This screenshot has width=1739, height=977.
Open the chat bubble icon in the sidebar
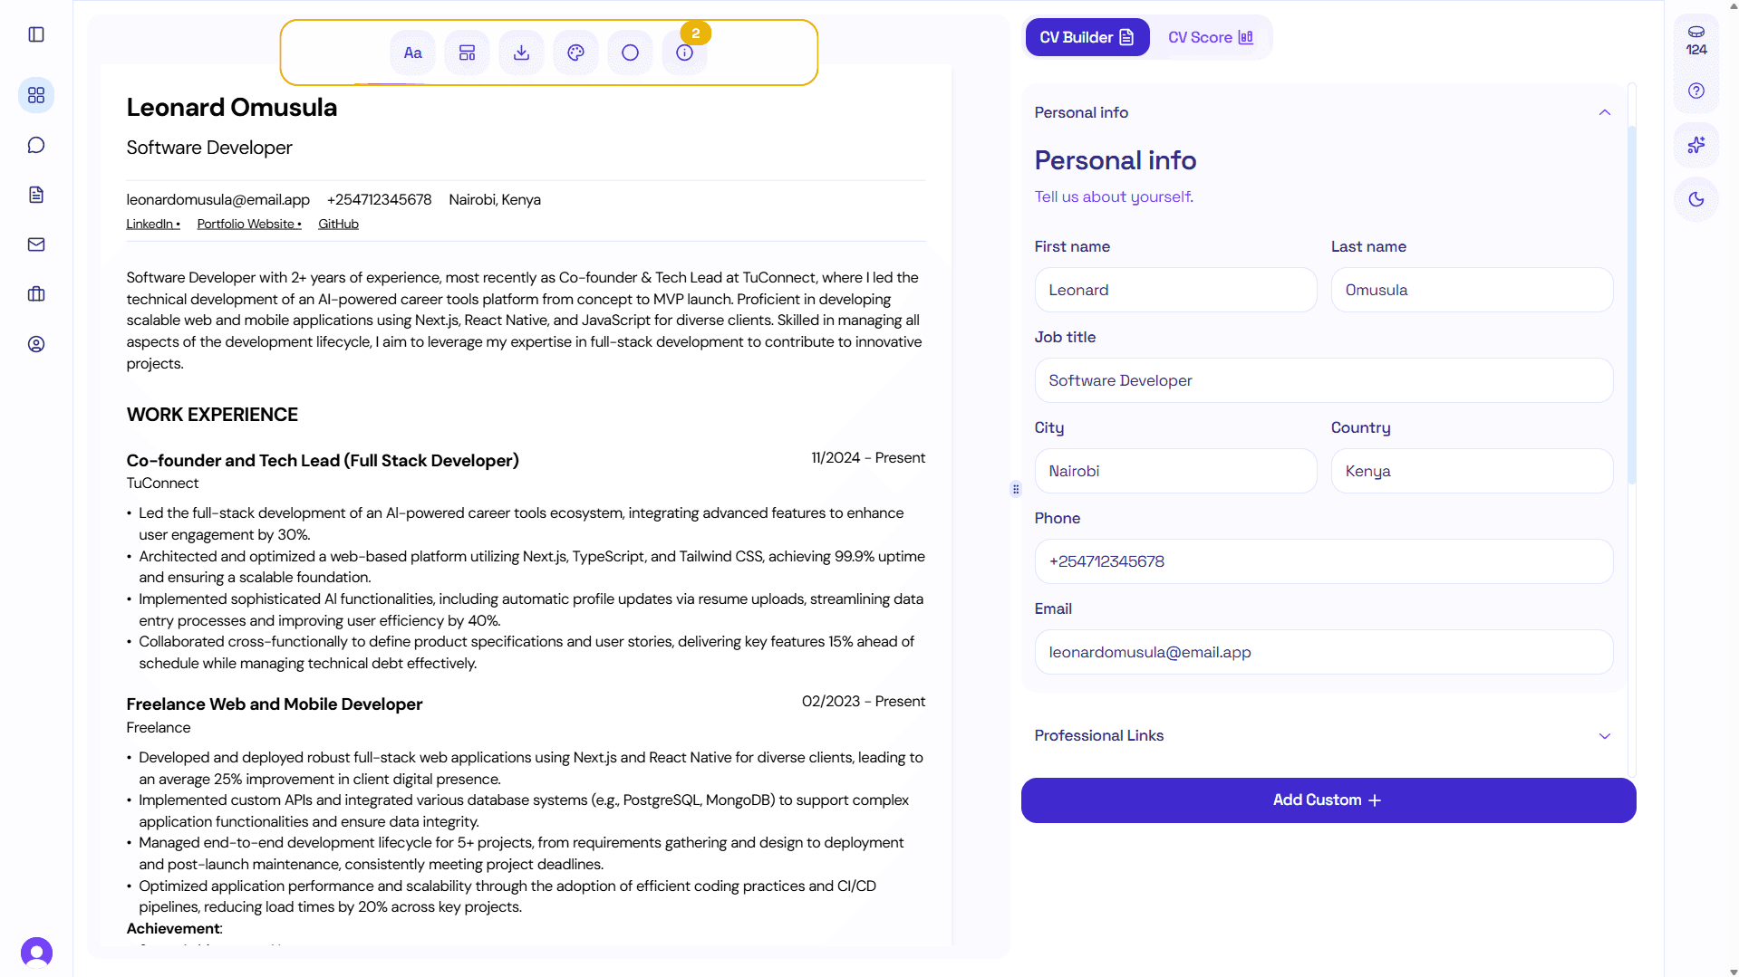(35, 144)
